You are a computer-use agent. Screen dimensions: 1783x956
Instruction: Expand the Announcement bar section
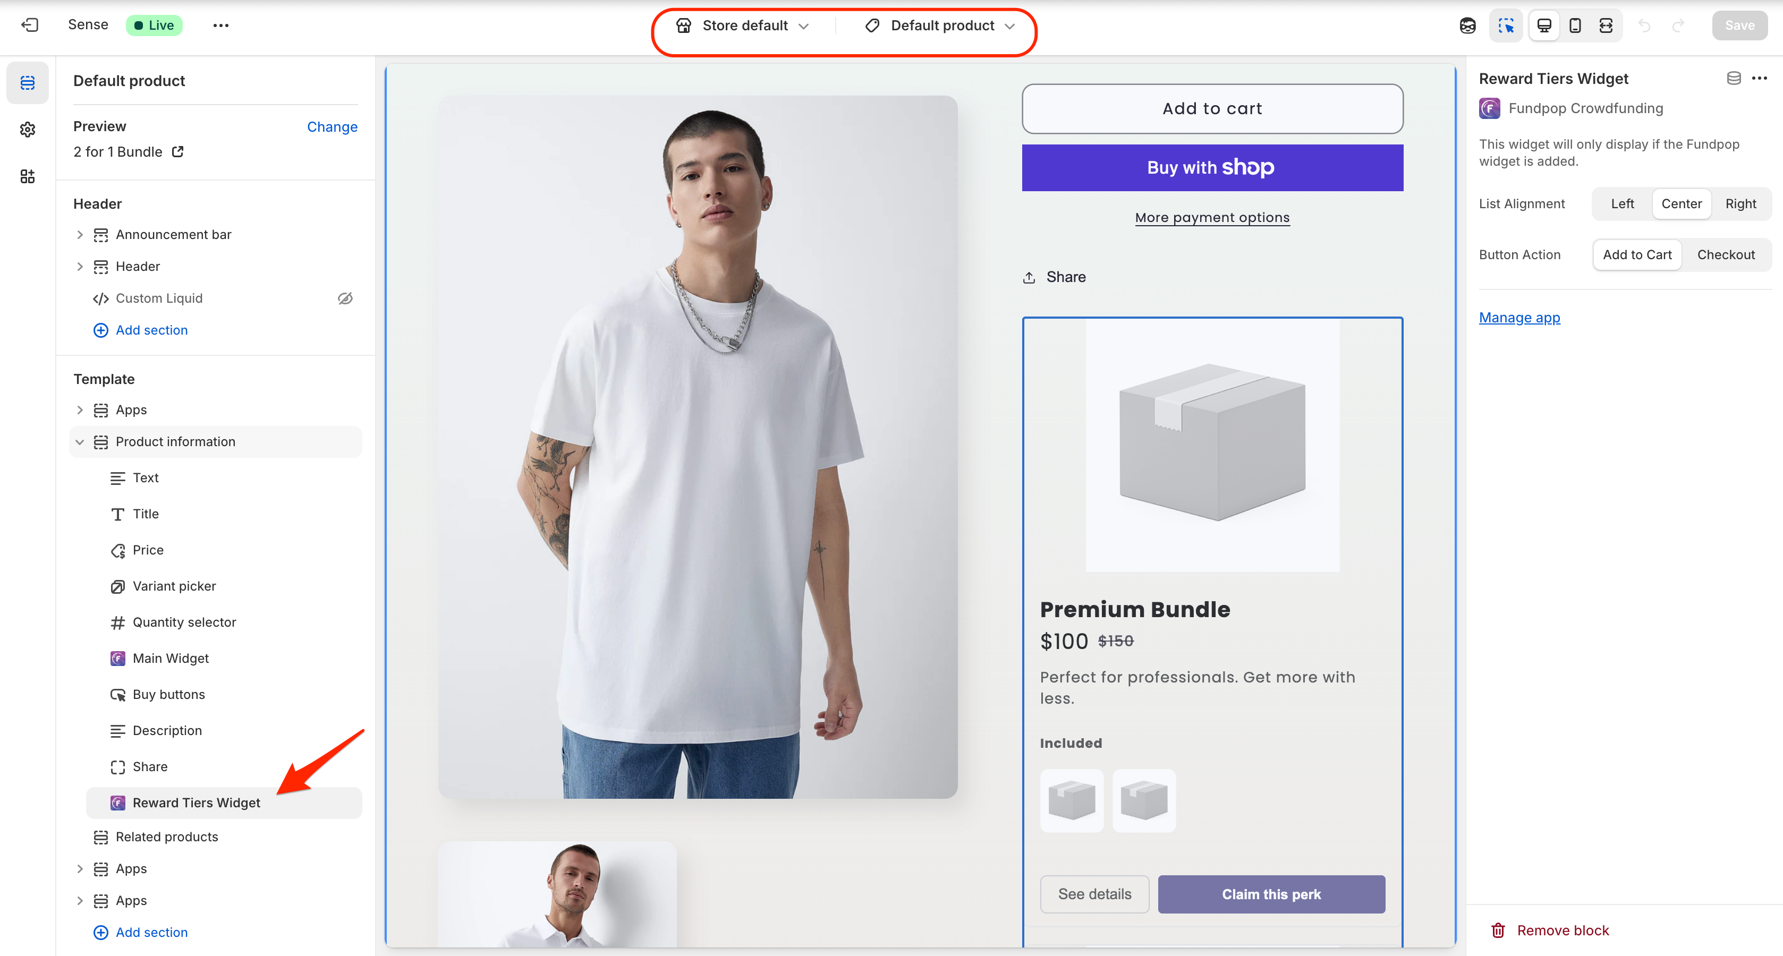[80, 235]
